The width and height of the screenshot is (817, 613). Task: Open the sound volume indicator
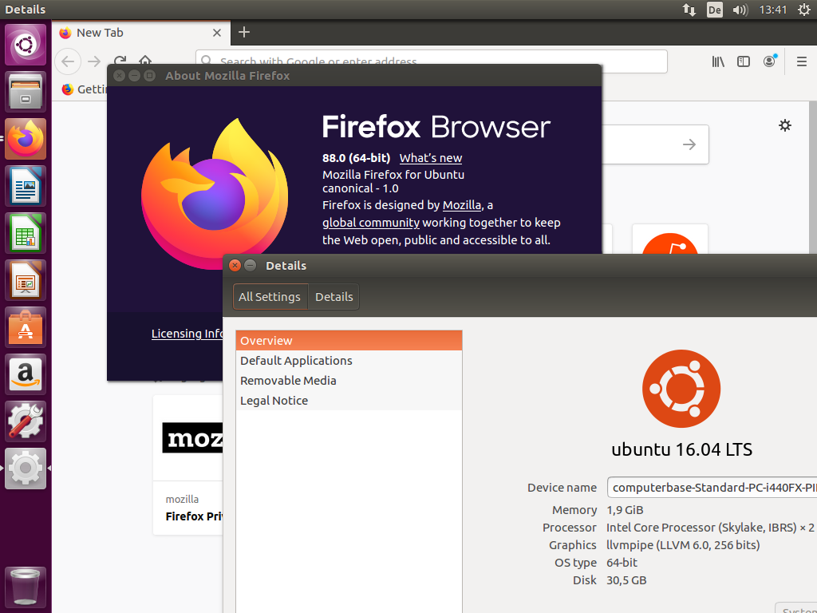coord(740,10)
